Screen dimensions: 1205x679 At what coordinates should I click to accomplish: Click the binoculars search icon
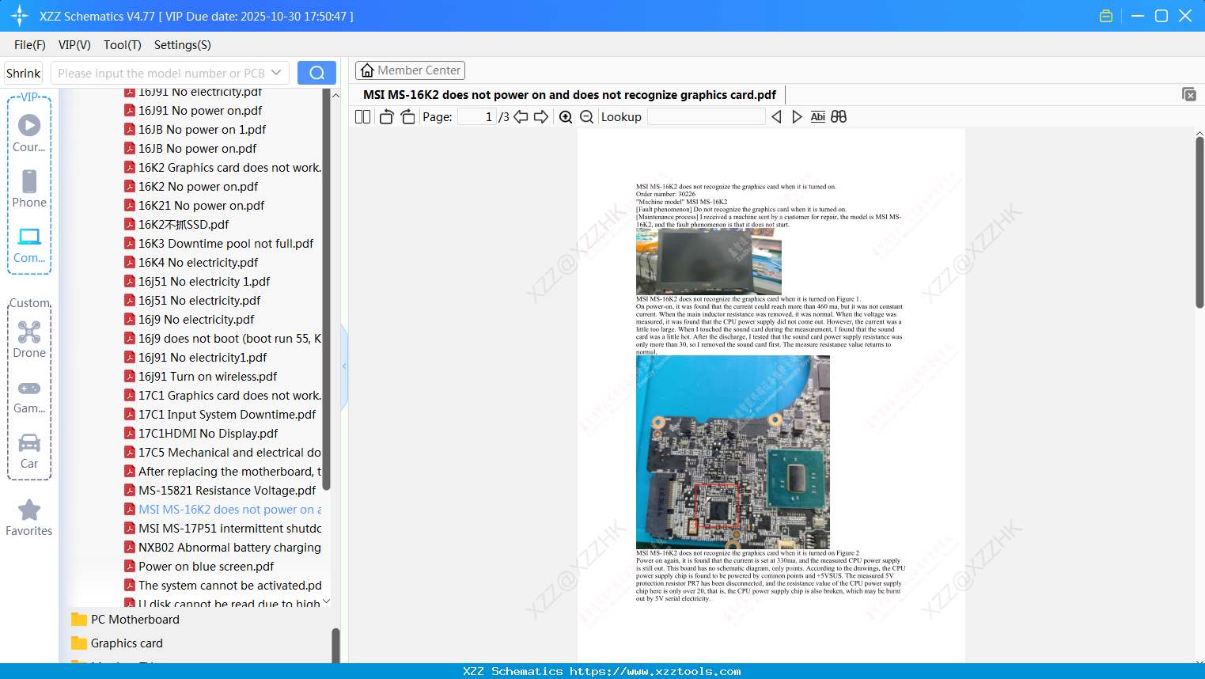coord(839,117)
